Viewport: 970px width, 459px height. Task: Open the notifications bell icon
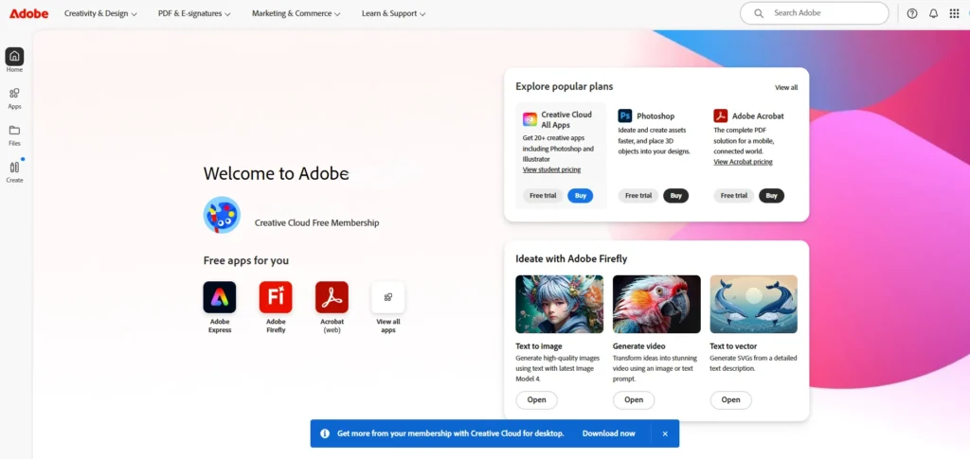(x=933, y=13)
